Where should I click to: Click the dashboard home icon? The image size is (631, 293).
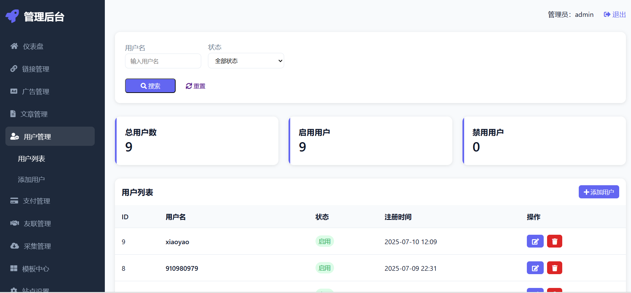coord(14,46)
